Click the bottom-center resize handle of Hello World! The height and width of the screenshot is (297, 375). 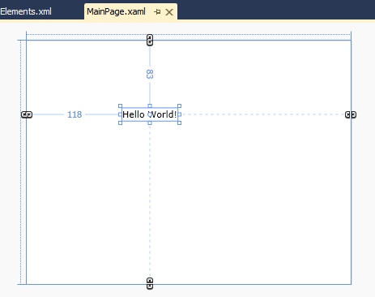pyautogui.click(x=150, y=123)
